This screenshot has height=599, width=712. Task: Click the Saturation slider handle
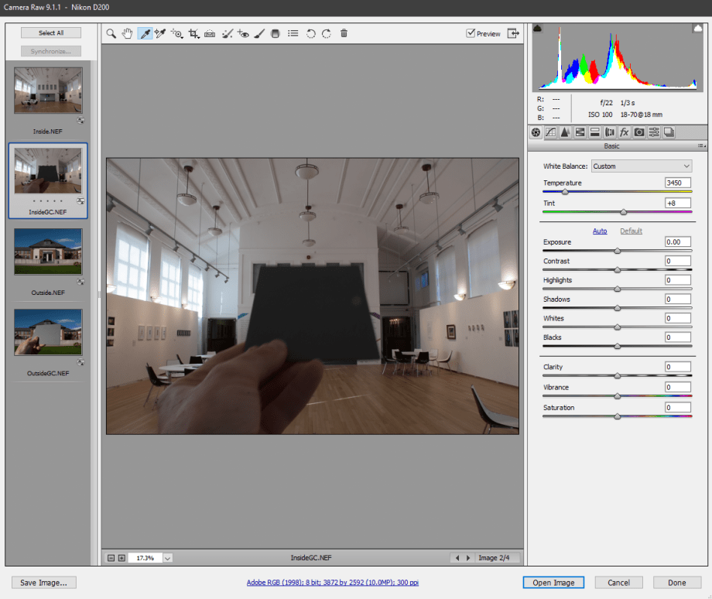click(x=618, y=416)
